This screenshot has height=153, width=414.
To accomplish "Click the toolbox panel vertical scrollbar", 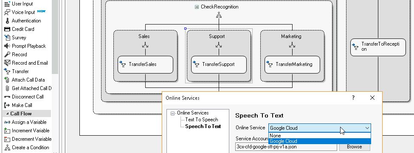I will click(55, 37).
